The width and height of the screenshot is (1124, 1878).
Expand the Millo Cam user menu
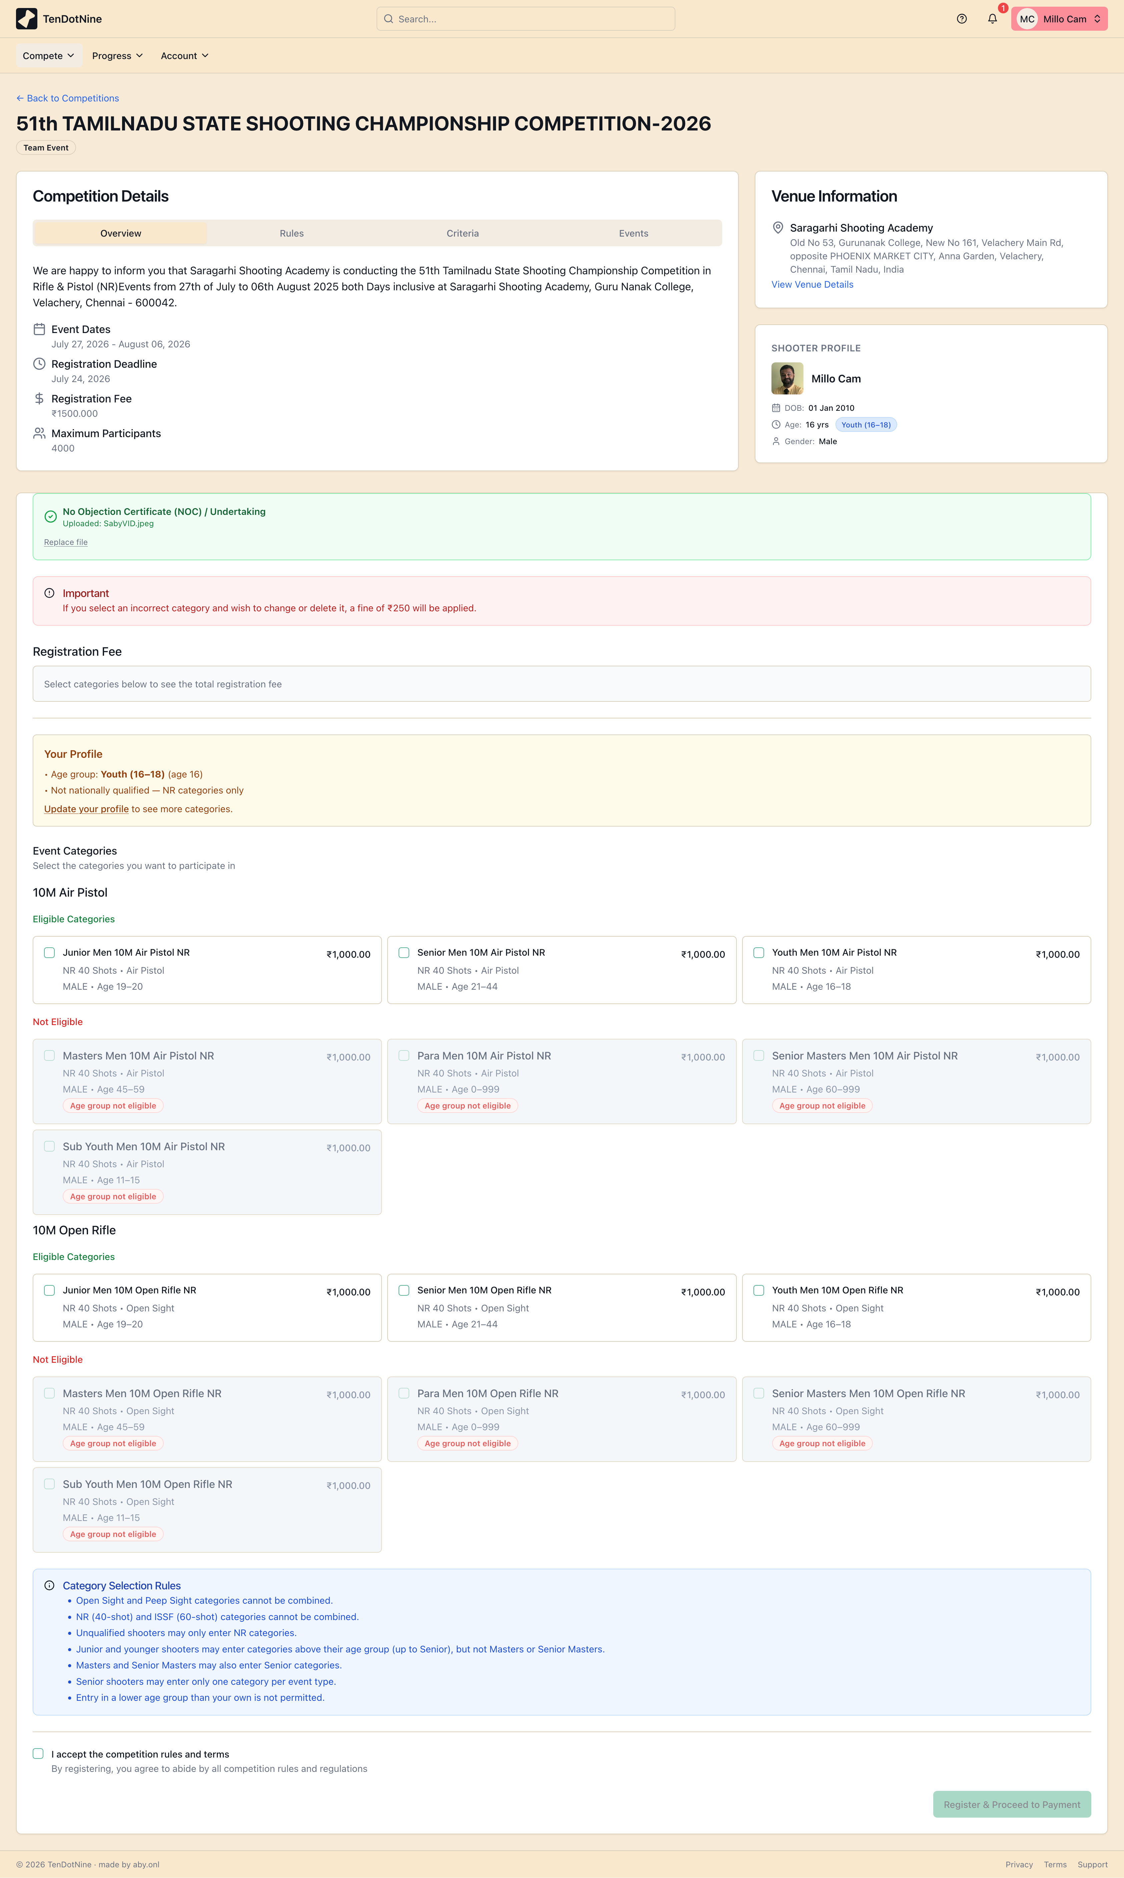pos(1059,19)
